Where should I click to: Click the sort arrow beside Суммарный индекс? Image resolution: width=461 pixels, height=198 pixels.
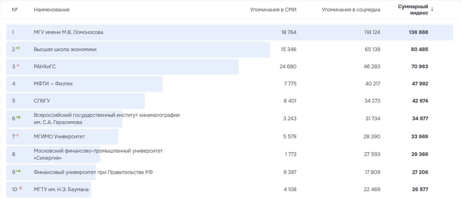432,9
